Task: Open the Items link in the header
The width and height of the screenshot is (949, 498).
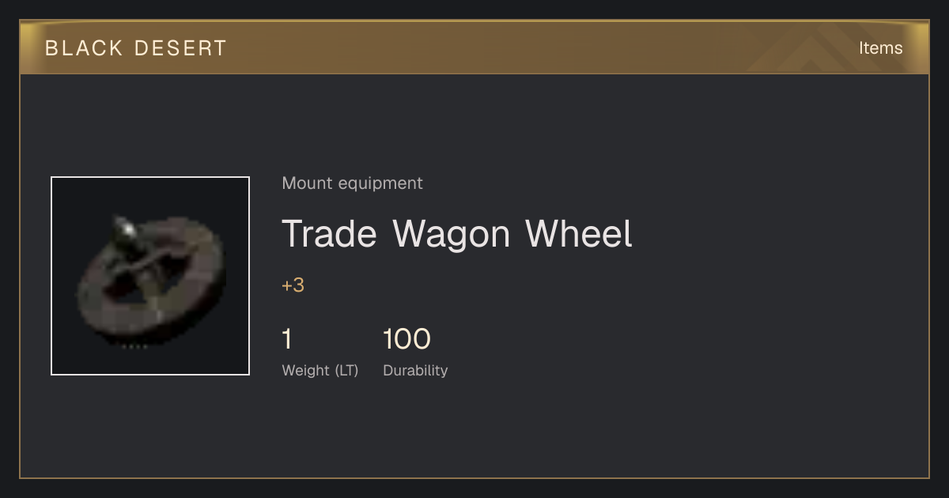Action: pyautogui.click(x=880, y=48)
